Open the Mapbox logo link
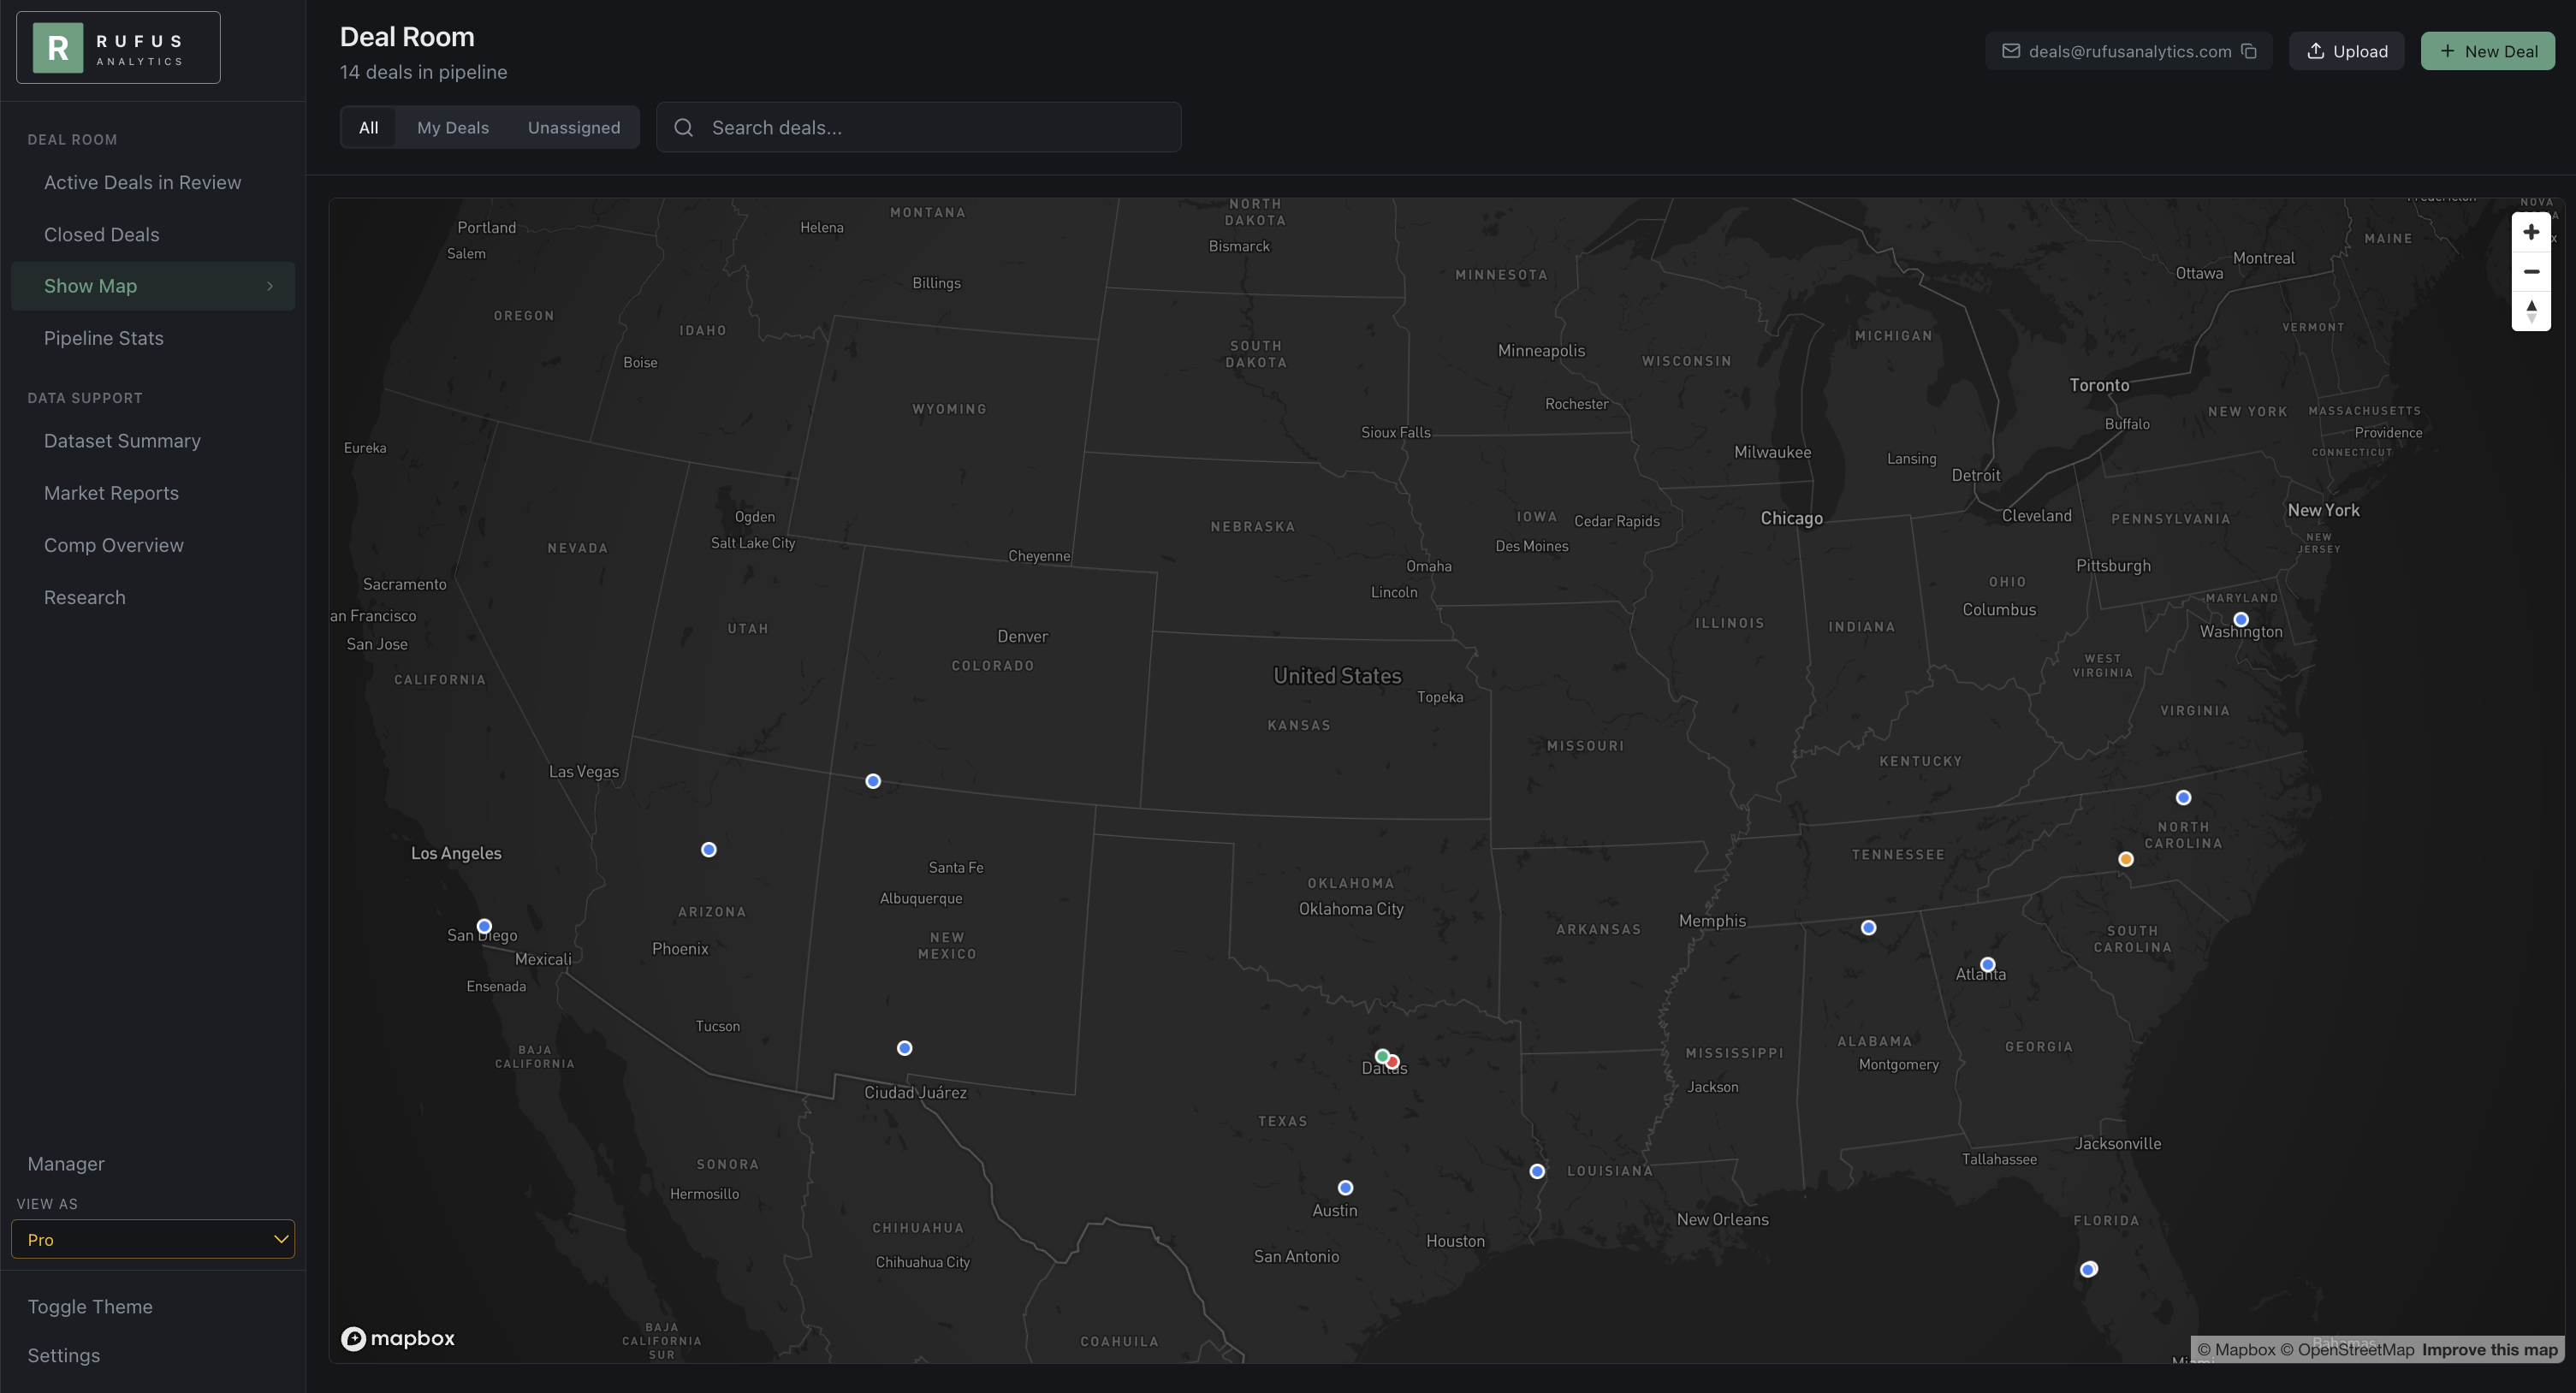The width and height of the screenshot is (2576, 1393). pyautogui.click(x=398, y=1338)
